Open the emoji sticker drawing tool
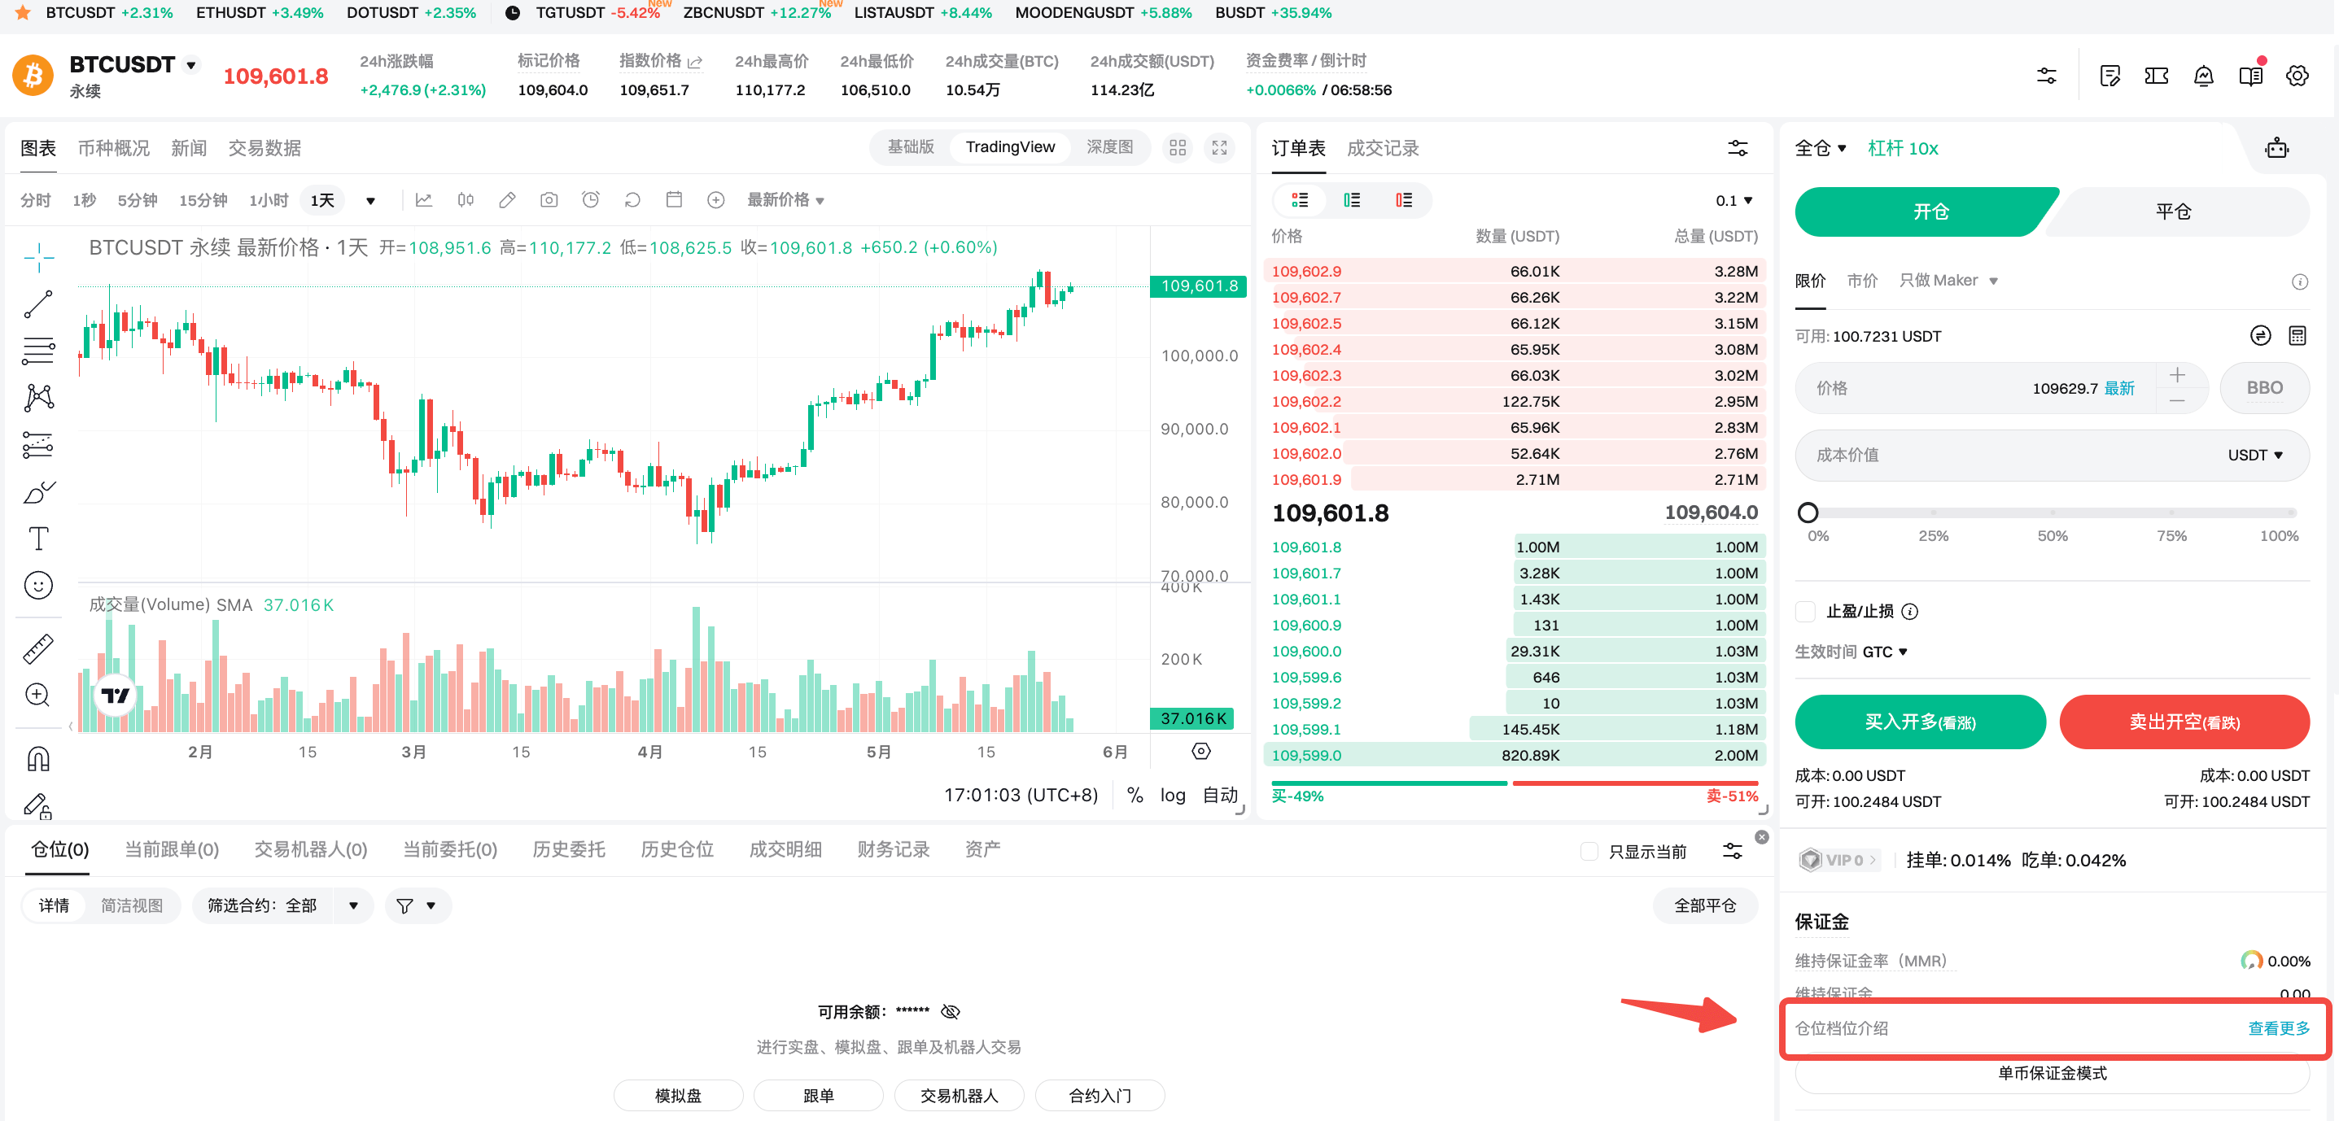 (x=38, y=586)
